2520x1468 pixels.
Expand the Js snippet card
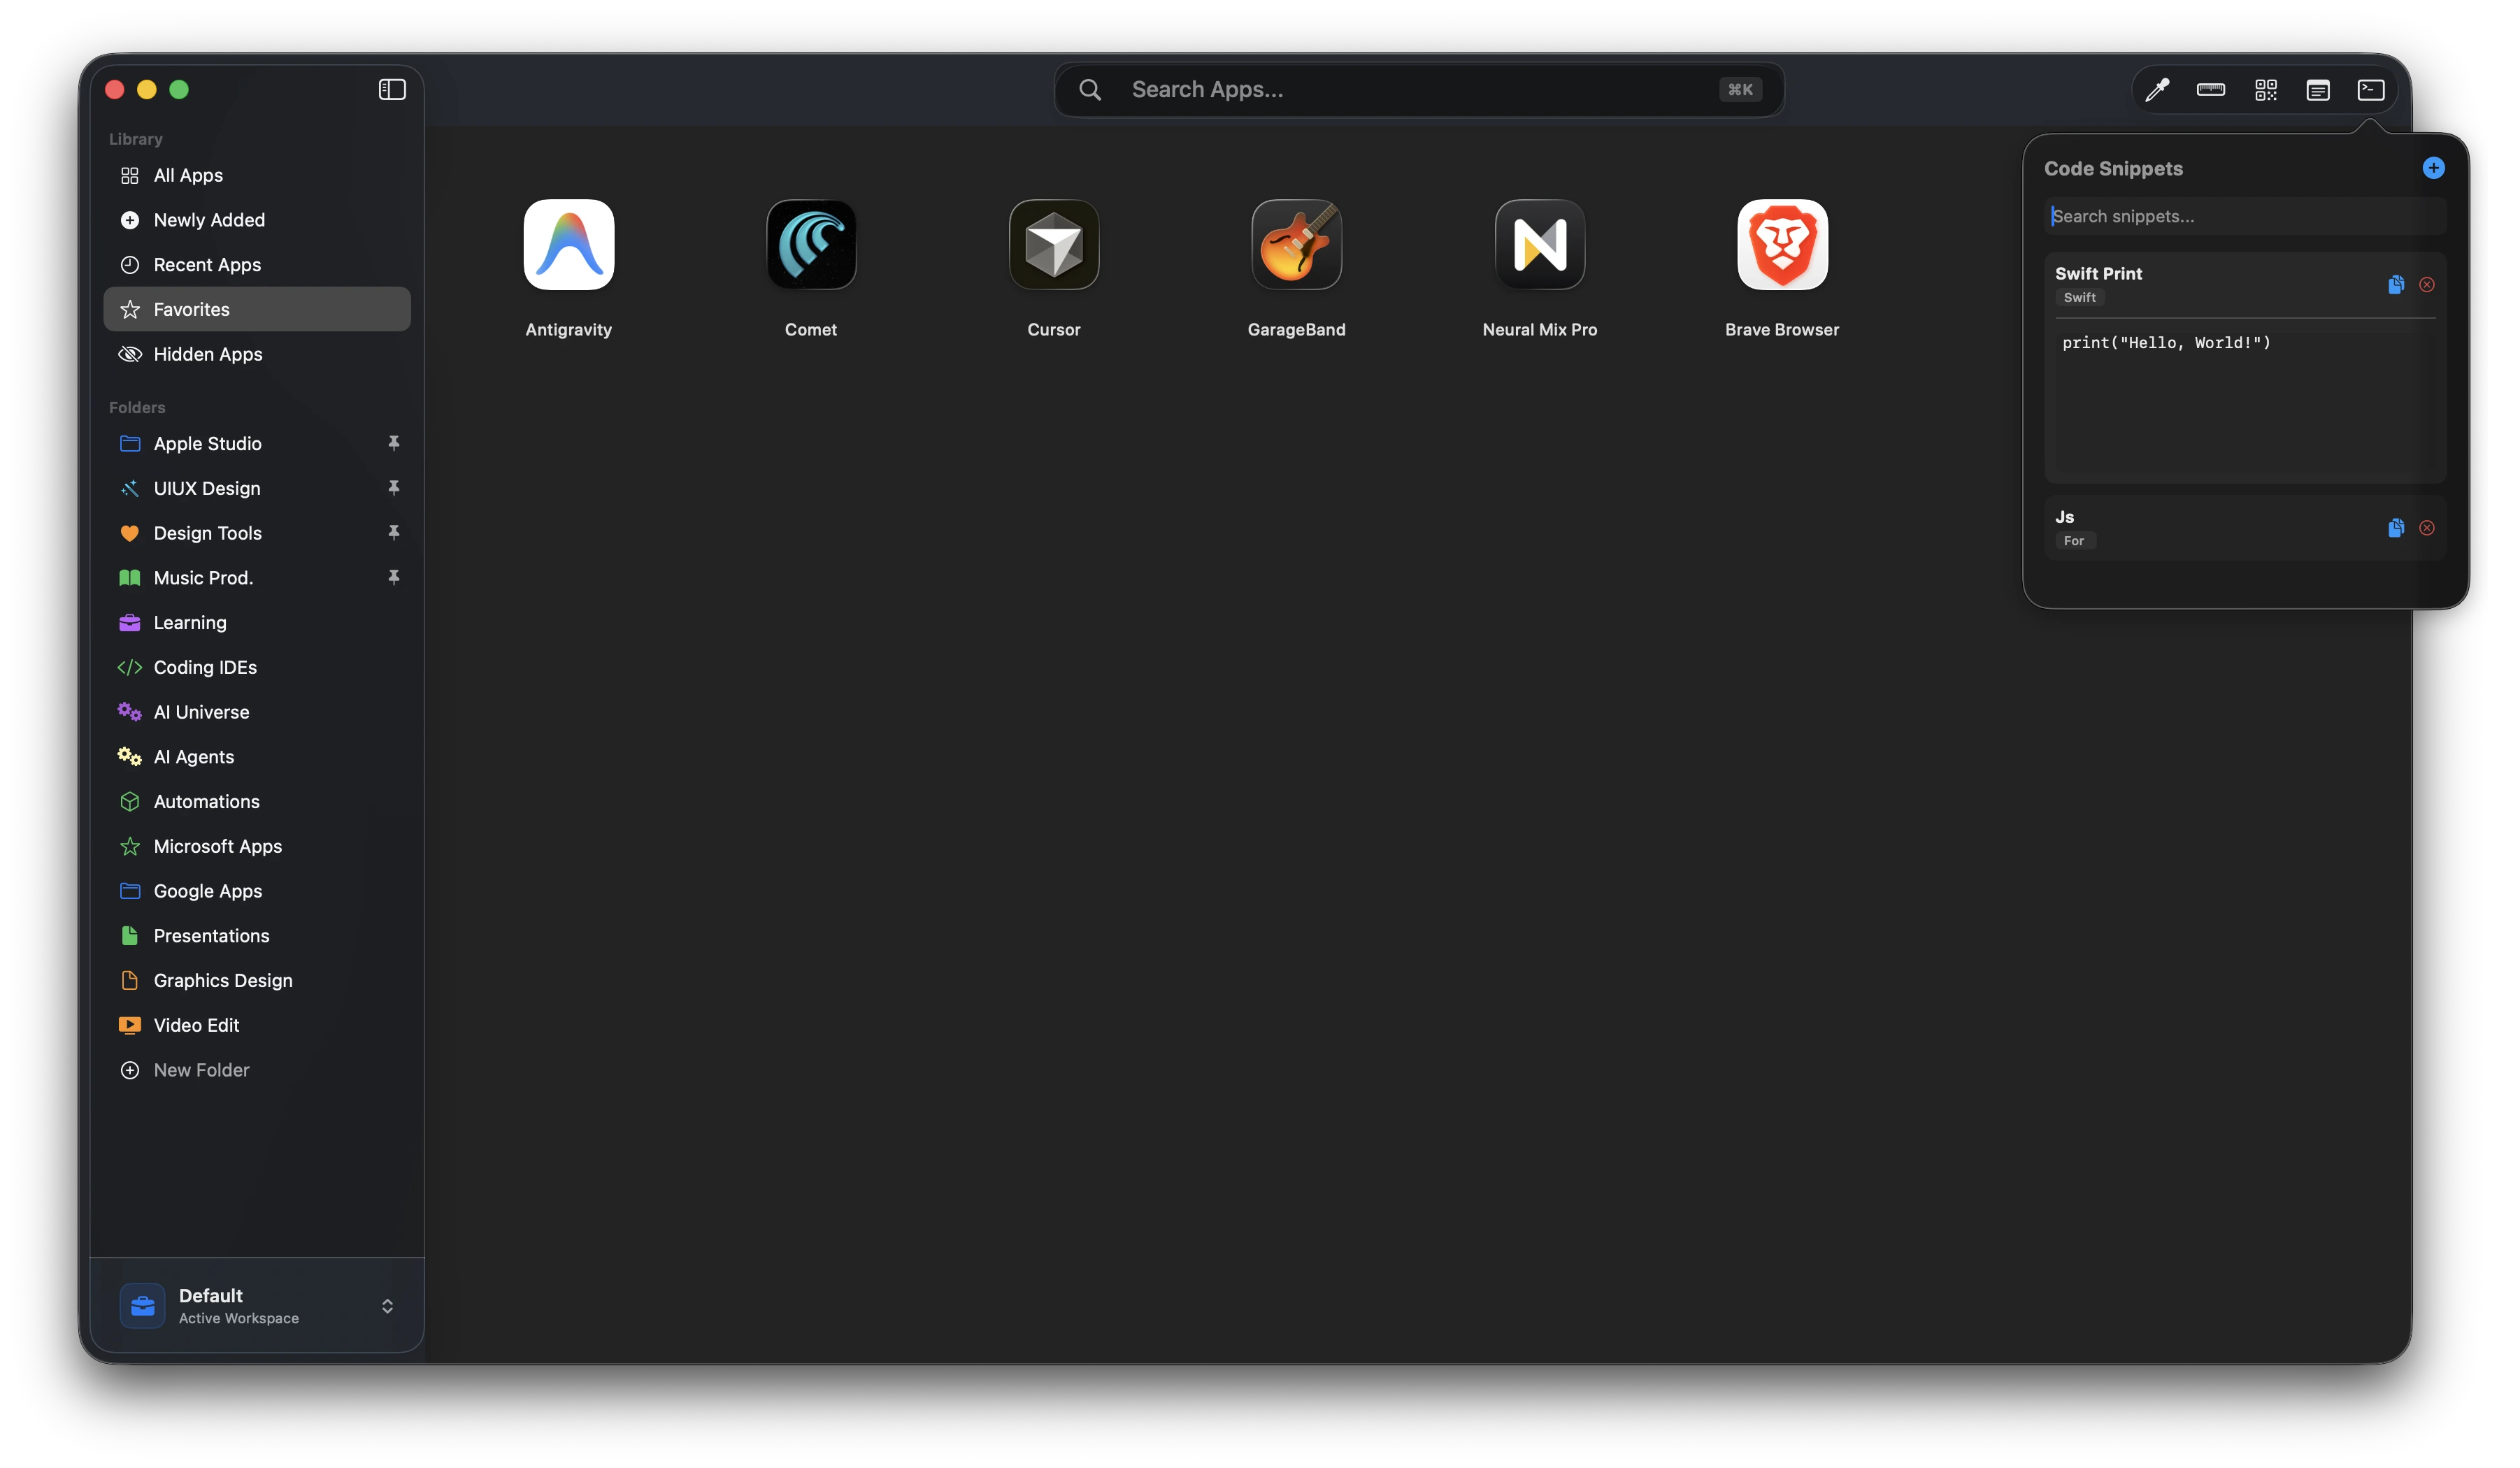coord(2245,528)
